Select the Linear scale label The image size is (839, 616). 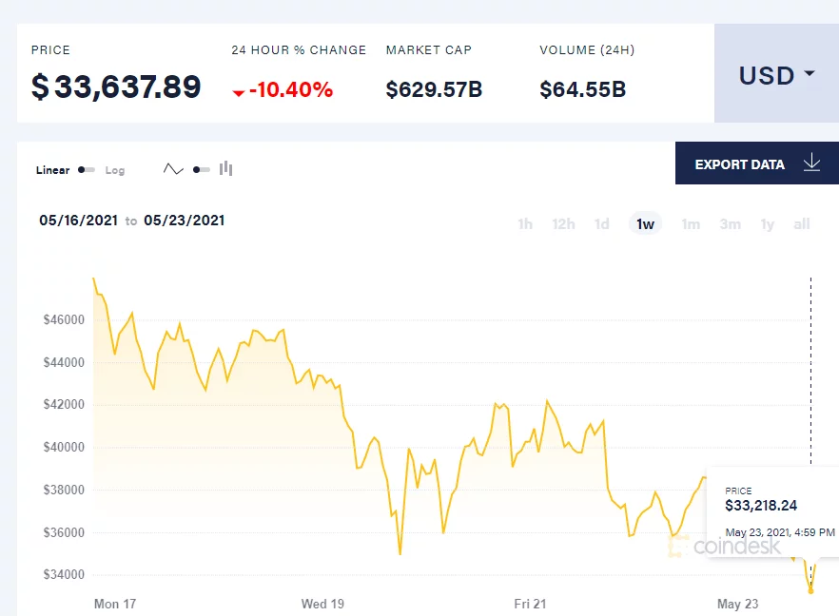coord(53,170)
